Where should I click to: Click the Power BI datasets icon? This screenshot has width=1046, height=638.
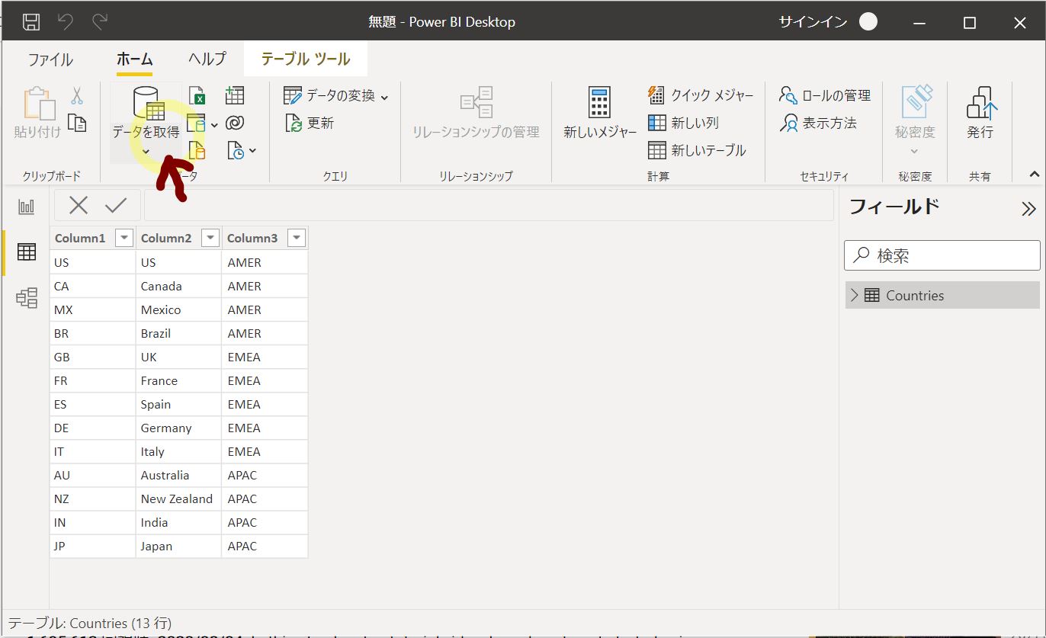tap(197, 123)
